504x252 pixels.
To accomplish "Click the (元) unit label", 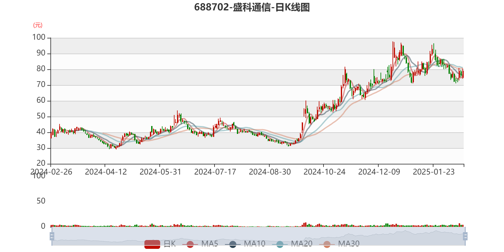I will [x=38, y=25].
